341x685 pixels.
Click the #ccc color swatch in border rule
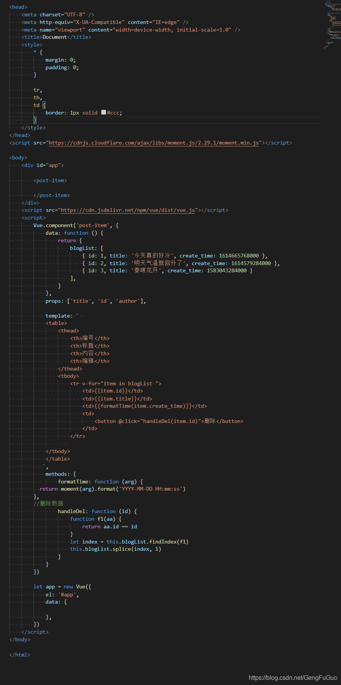104,113
